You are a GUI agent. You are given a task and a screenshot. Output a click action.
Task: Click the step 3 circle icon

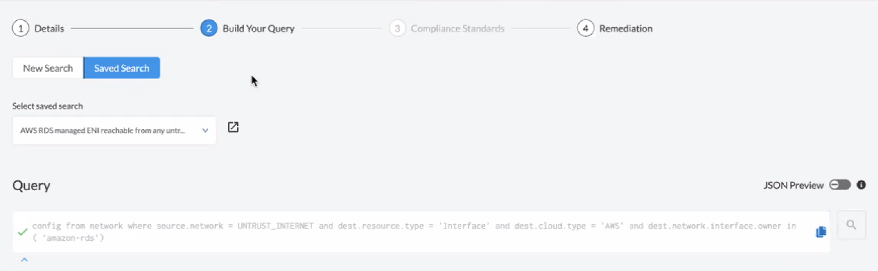397,29
